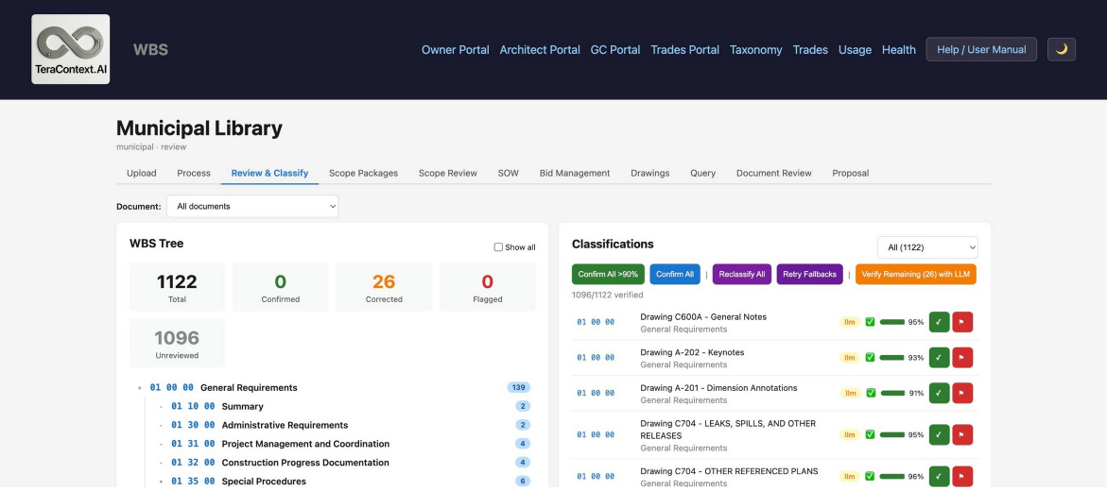Click the Confirm All button
The width and height of the screenshot is (1107, 491).
pyautogui.click(x=675, y=275)
